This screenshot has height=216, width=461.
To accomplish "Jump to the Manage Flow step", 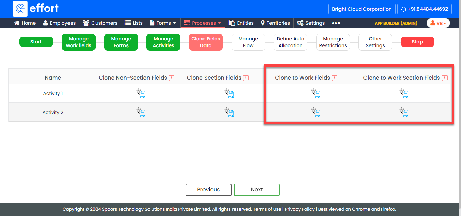I will (x=248, y=42).
